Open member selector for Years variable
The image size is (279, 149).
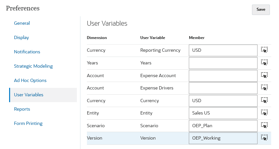(x=264, y=62)
